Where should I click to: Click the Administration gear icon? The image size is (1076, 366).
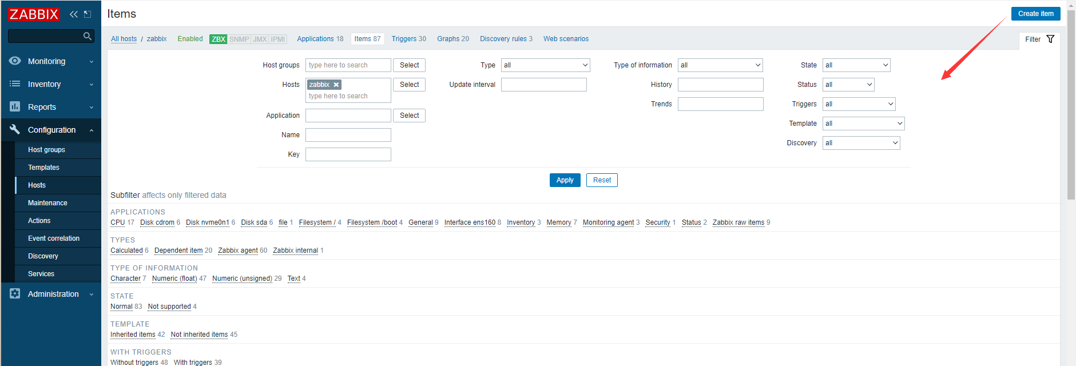click(15, 293)
